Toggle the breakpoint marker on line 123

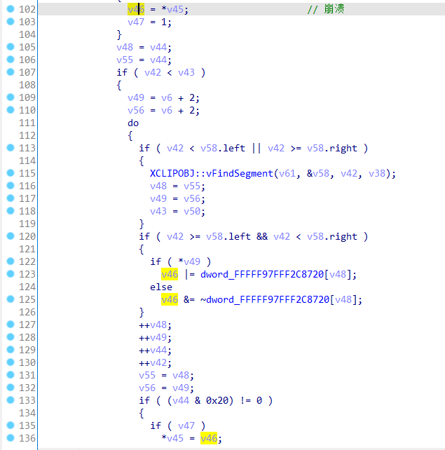point(10,274)
